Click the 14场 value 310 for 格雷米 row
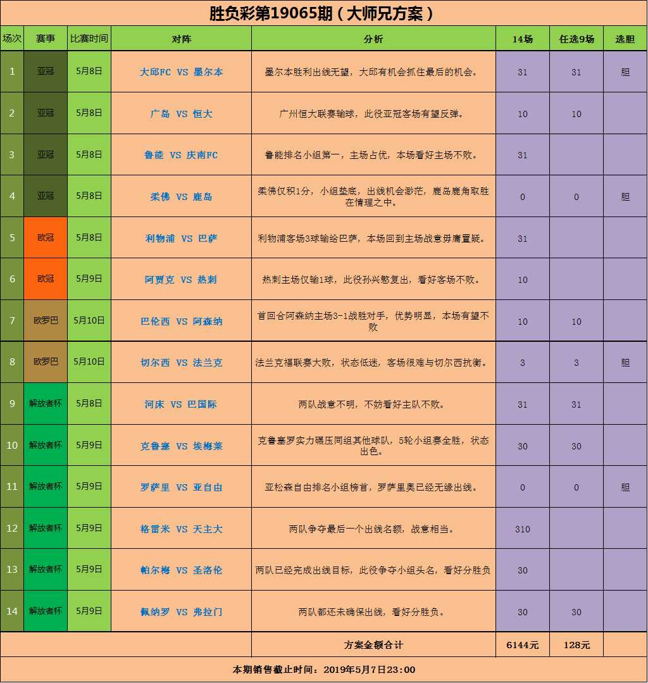 (523, 529)
